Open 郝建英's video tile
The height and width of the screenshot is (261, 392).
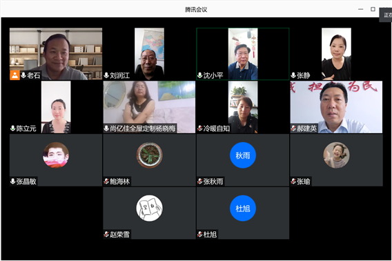(336, 107)
